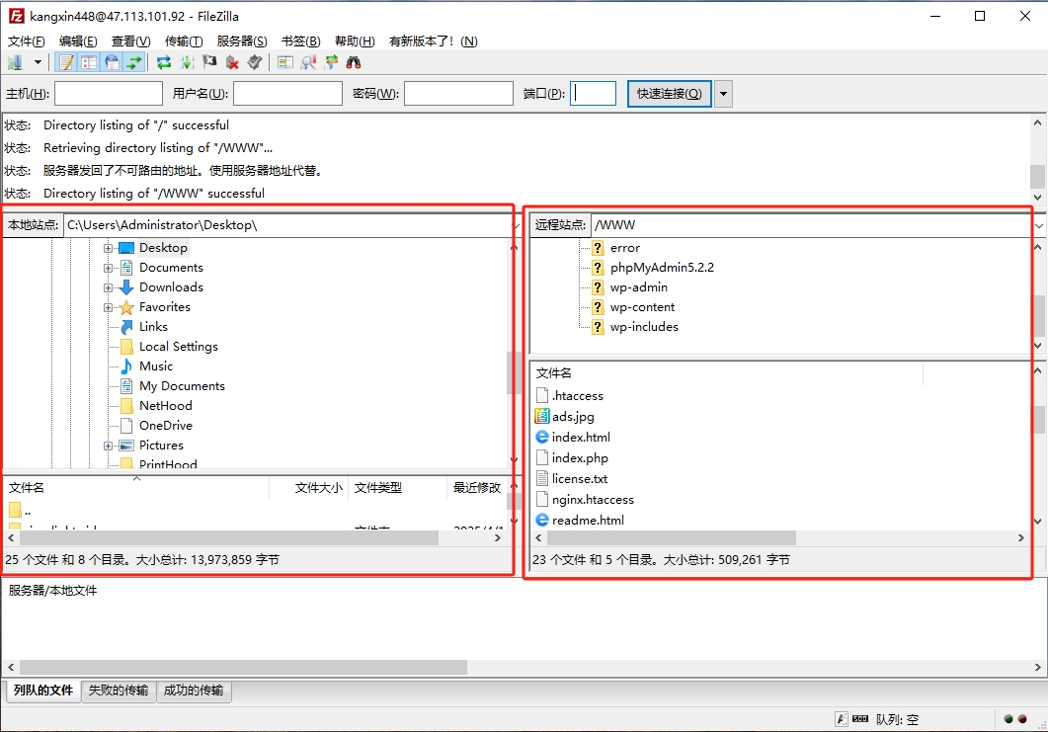This screenshot has width=1048, height=732.
Task: Toggle the local directory tree view
Action: (x=89, y=63)
